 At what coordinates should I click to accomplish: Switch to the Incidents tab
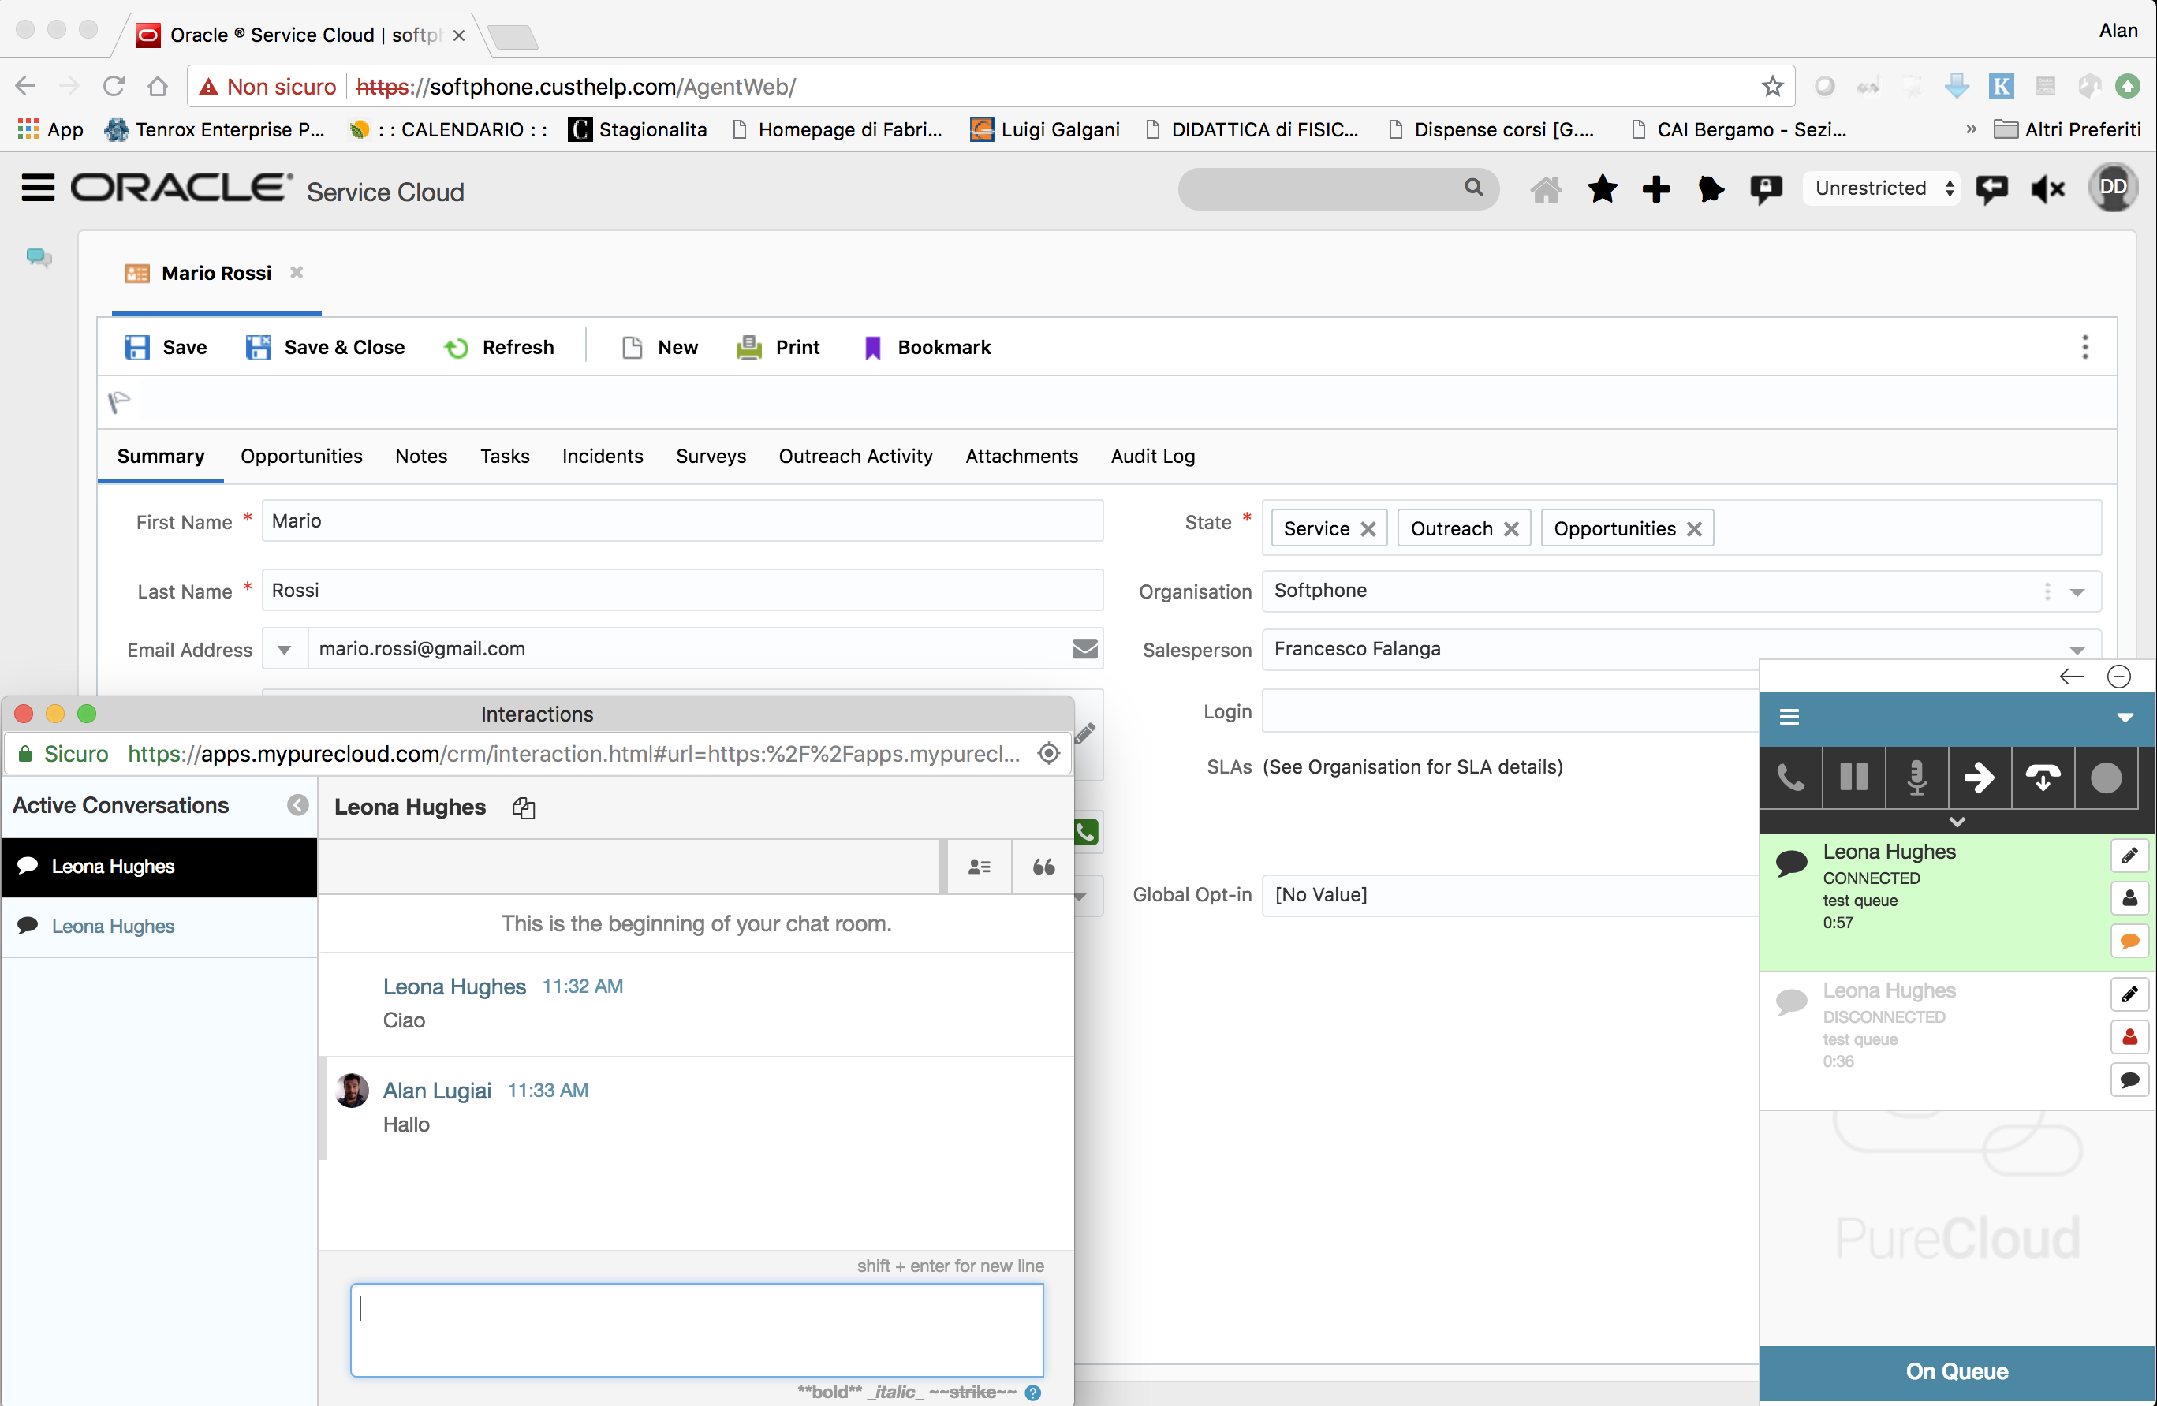tap(602, 456)
